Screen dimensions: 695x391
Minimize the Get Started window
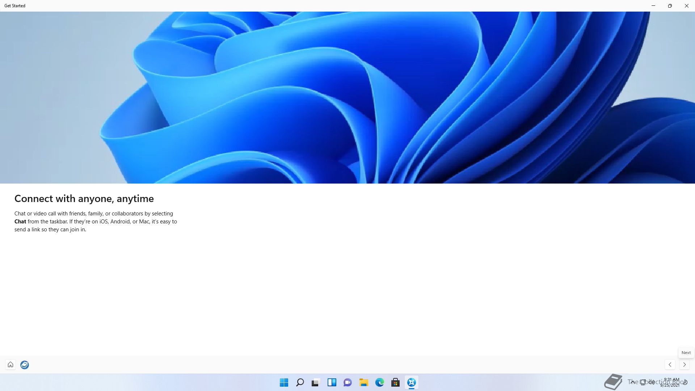pyautogui.click(x=653, y=6)
